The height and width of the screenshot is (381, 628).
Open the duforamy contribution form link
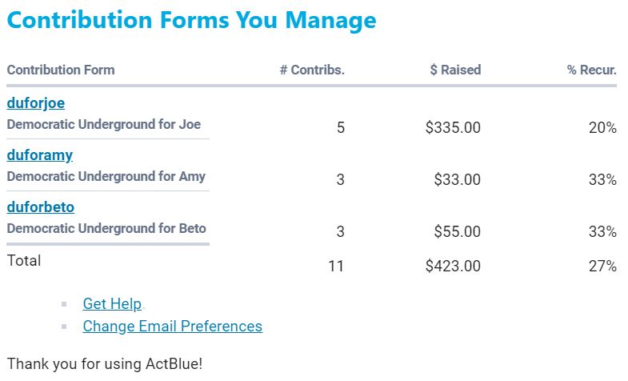[40, 154]
